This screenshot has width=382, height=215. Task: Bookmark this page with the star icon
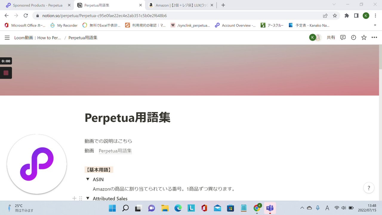coord(335,16)
